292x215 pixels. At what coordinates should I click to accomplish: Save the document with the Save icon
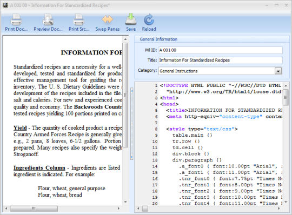pyautogui.click(x=131, y=19)
